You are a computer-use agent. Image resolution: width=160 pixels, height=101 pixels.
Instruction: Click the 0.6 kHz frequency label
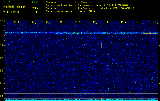click(2, 96)
